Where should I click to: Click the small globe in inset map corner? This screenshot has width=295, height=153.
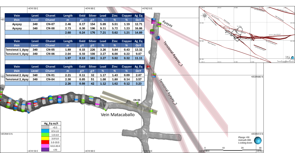coord(293,58)
